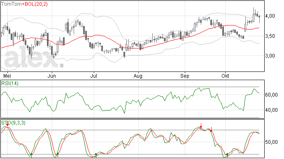Screen dimensions: 284x159
Task: Select the Jul month label
Action: point(94,76)
